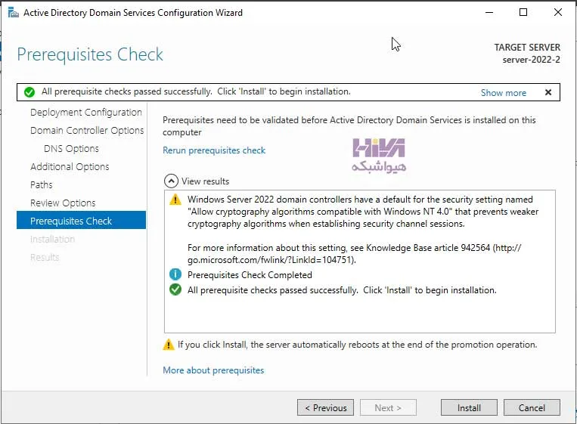
Task: Click the wizard app icon in title bar
Action: pos(14,13)
